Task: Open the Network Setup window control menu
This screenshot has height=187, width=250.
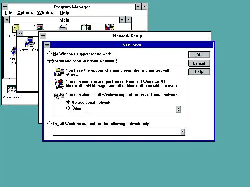Action: point(43,36)
